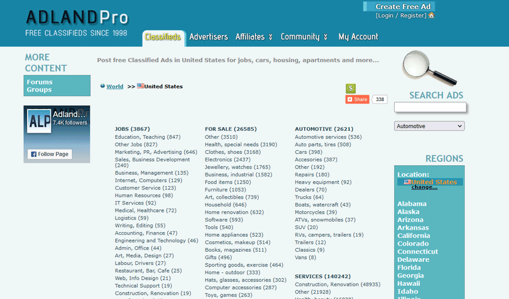Image resolution: width=509 pixels, height=299 pixels.
Task: Click the Create Free Ad button
Action: pyautogui.click(x=399, y=7)
